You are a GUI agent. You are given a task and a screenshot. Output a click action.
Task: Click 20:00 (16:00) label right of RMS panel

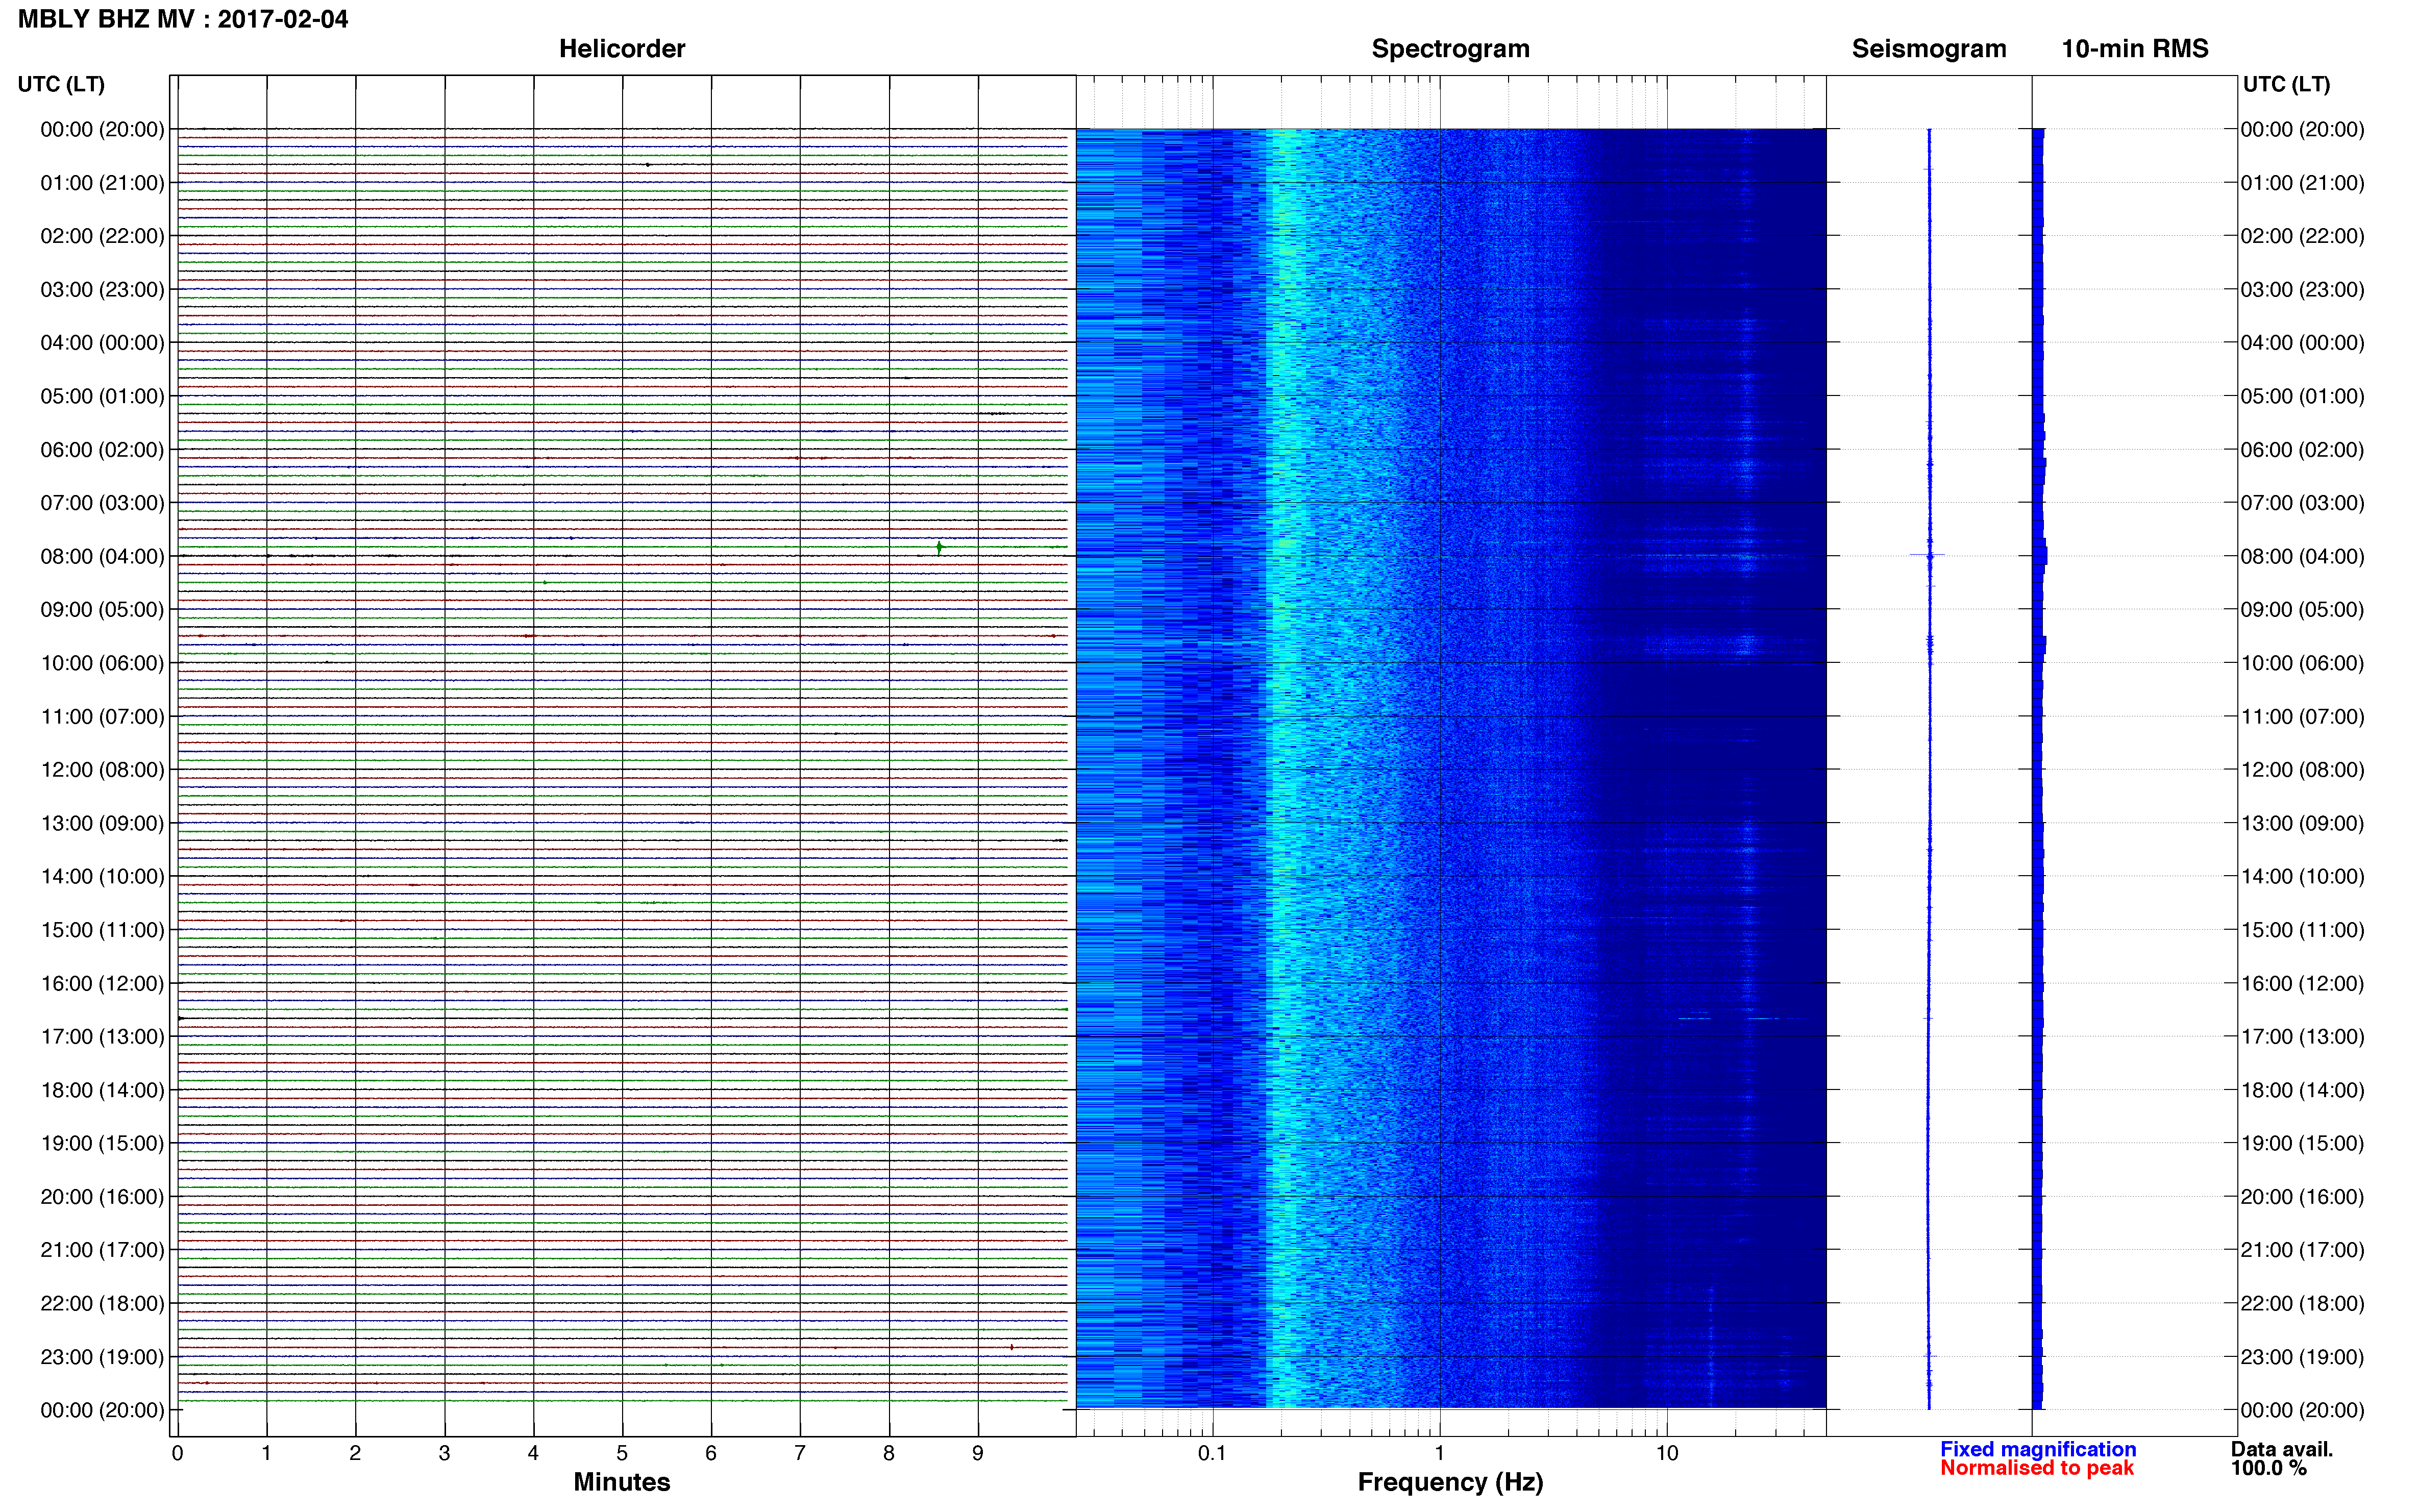click(2302, 1197)
